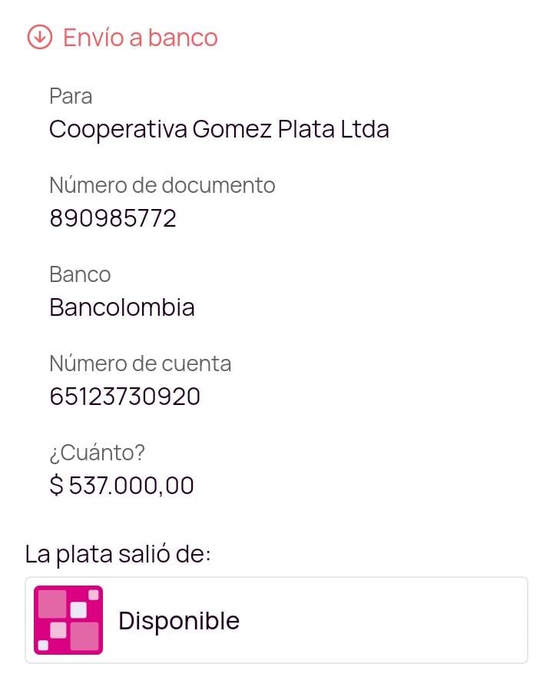Select the 'Envío a banco' heading
Image resolution: width=553 pixels, height=687 pixels.
pos(140,37)
